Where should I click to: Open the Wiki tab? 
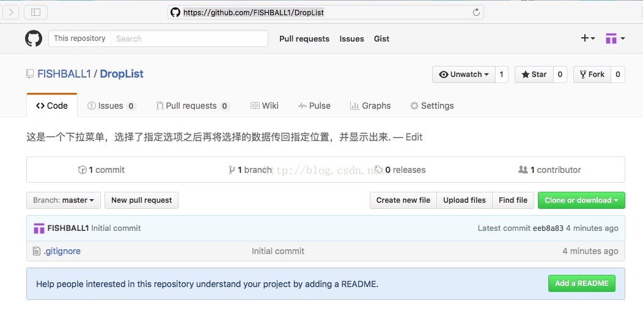click(x=265, y=106)
